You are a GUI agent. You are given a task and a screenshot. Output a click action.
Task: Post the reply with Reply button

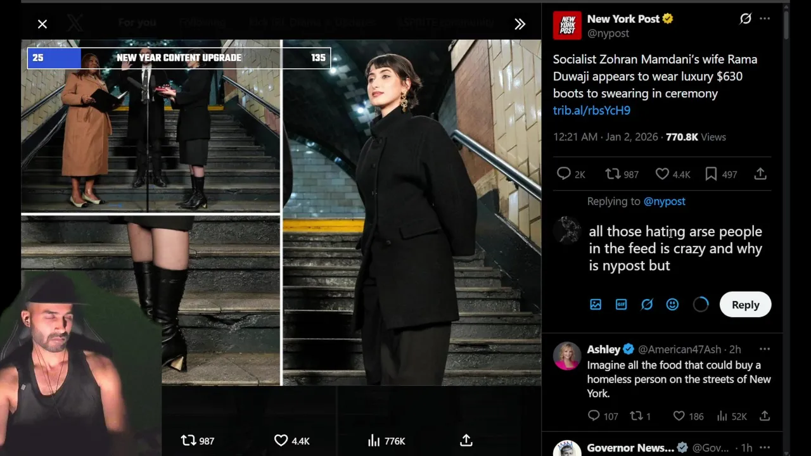click(x=745, y=305)
